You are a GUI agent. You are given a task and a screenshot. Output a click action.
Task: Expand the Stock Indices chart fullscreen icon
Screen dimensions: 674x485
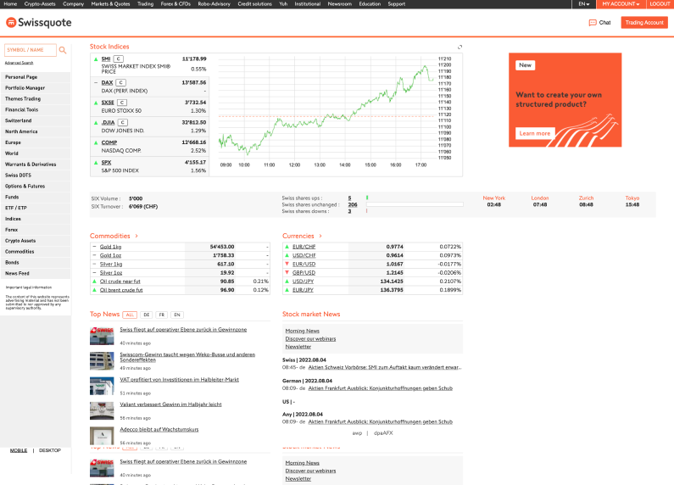(x=460, y=47)
